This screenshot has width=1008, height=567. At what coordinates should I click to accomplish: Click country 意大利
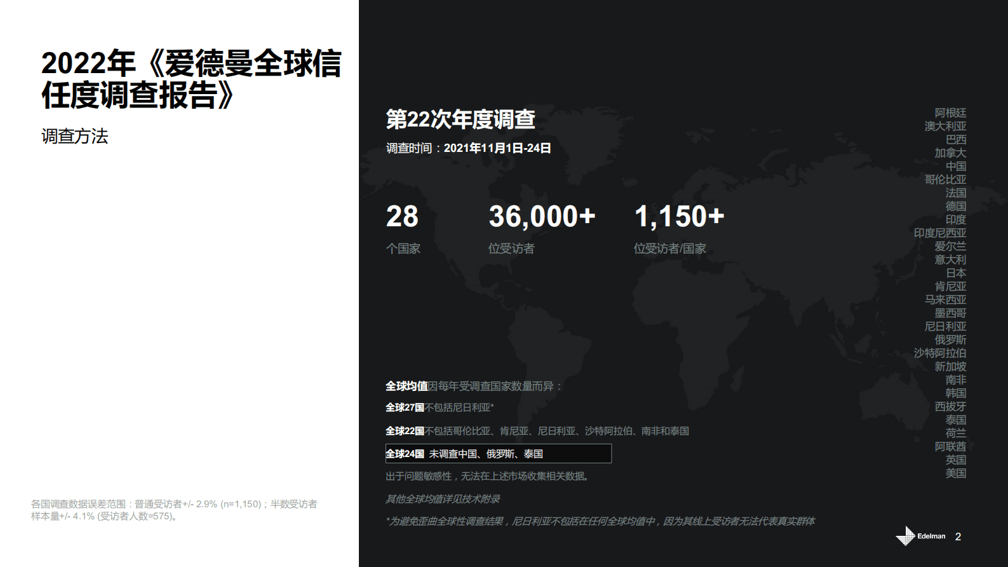pos(950,260)
